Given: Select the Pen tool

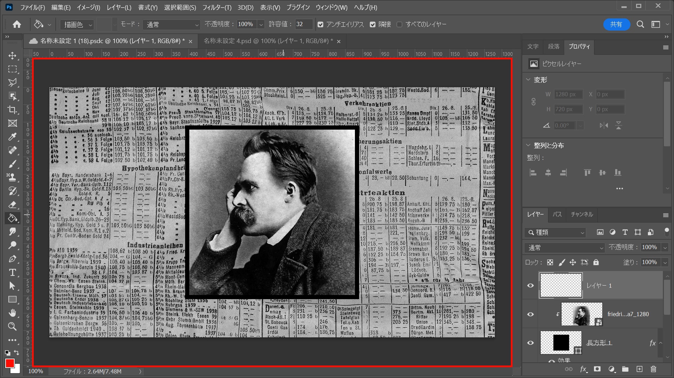Looking at the screenshot, I should (x=13, y=259).
